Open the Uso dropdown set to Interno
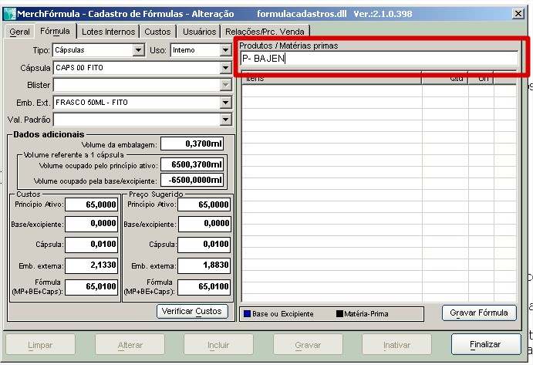Image resolution: width=533 pixels, height=365 pixels. click(225, 50)
